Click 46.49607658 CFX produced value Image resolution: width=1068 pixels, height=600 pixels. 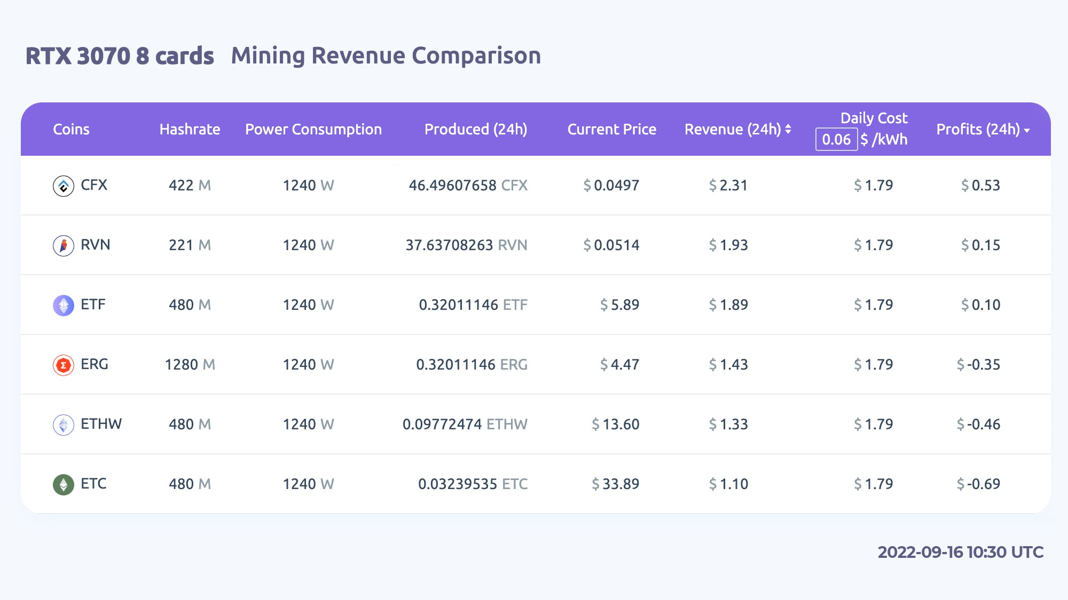click(x=468, y=185)
